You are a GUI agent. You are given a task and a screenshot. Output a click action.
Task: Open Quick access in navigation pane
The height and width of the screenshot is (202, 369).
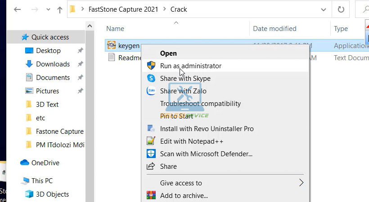pyautogui.click(x=50, y=37)
